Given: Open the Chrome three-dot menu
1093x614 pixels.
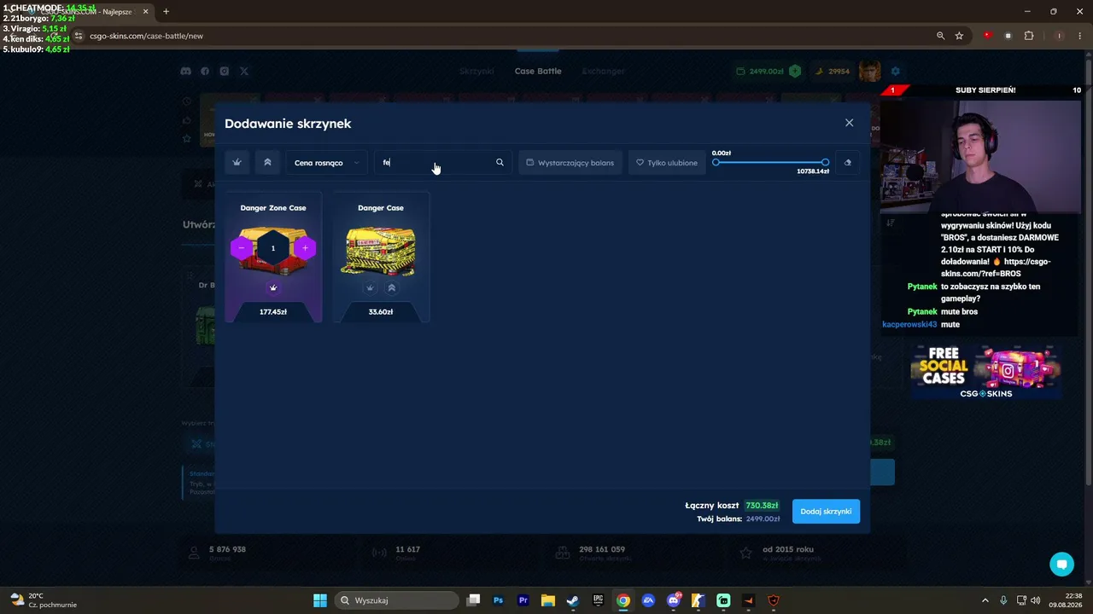Looking at the screenshot, I should (1079, 36).
